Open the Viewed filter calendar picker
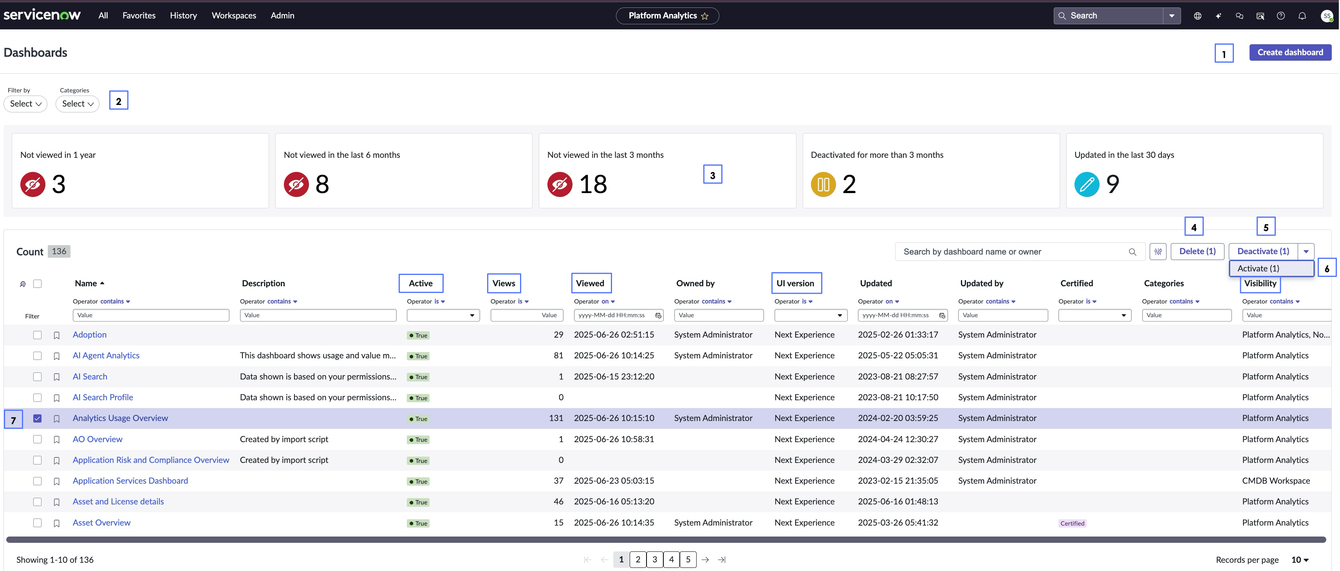 point(658,316)
